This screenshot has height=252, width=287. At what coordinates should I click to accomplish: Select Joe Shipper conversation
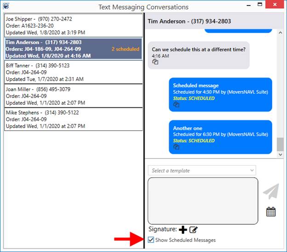pyautogui.click(x=73, y=26)
